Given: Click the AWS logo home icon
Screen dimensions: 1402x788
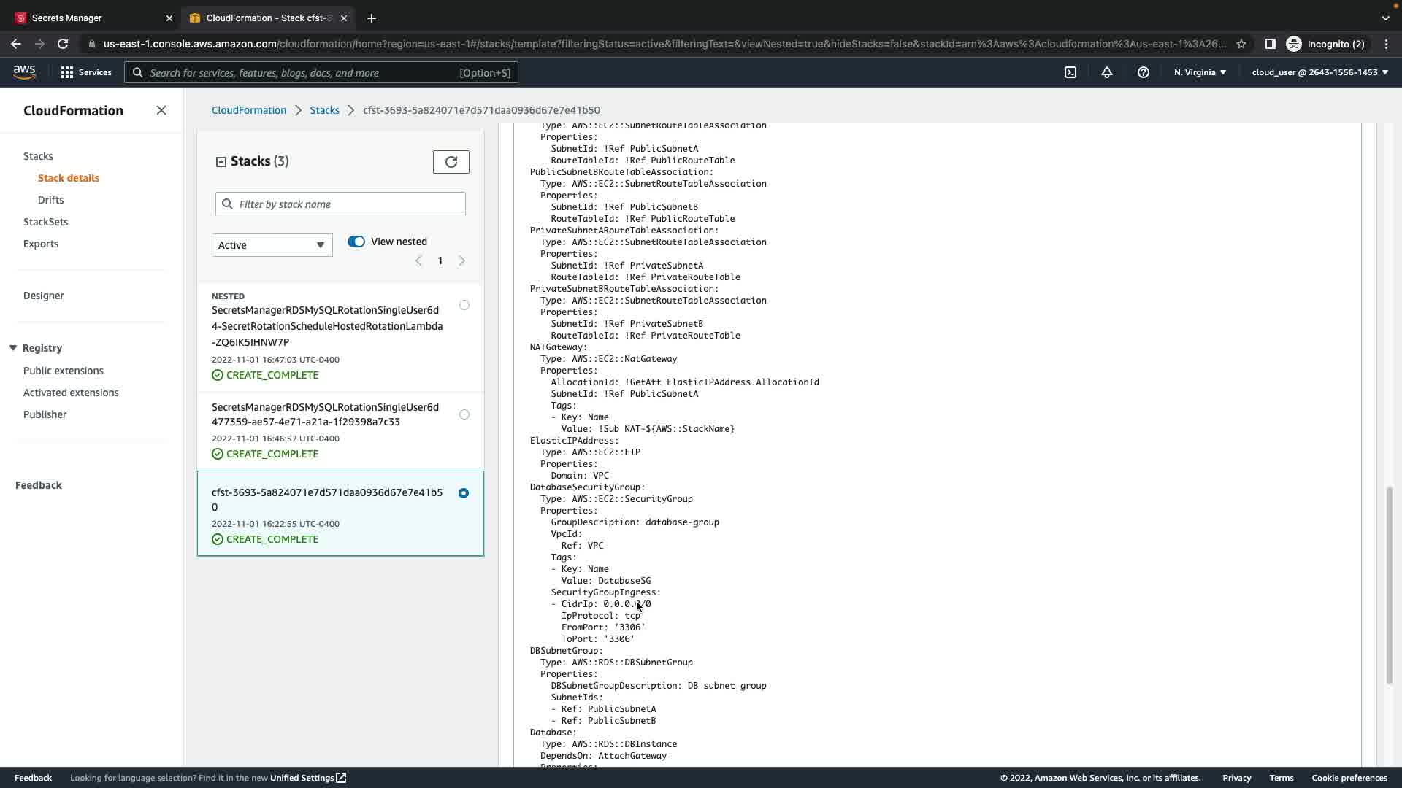Looking at the screenshot, I should coord(24,72).
